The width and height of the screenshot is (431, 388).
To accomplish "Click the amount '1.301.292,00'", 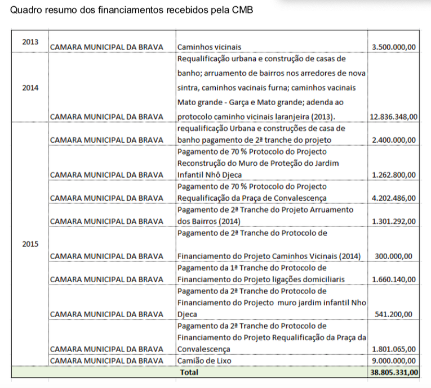I will [x=394, y=222].
